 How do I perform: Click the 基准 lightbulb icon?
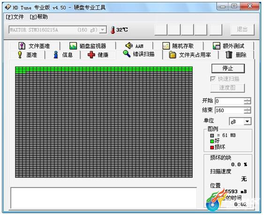20,55
